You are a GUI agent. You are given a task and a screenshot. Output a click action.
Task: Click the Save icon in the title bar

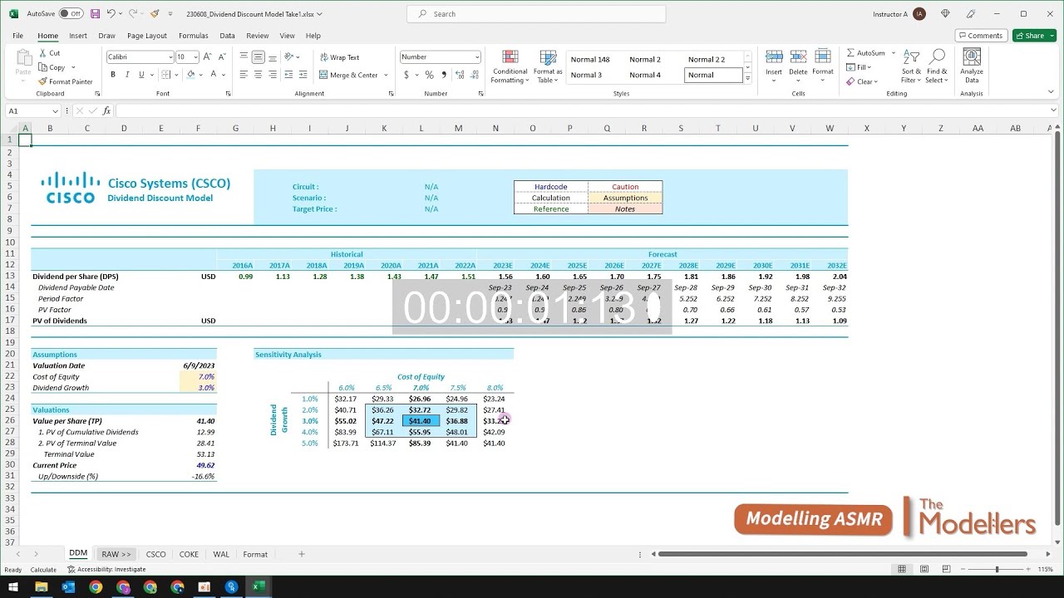pos(95,14)
